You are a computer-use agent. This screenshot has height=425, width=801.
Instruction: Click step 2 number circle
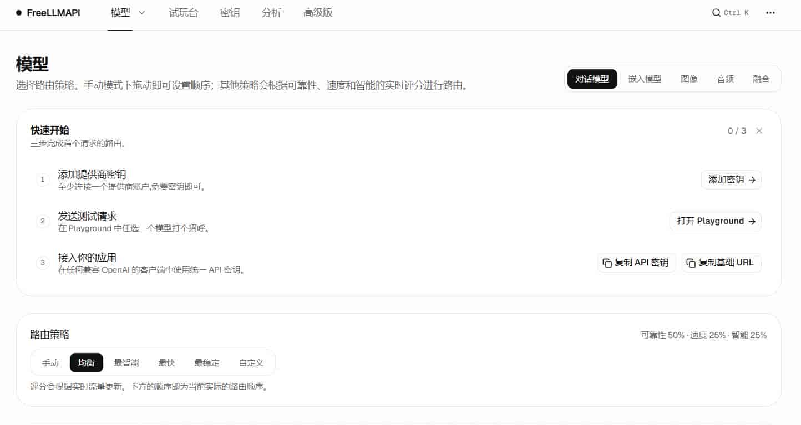pos(43,221)
